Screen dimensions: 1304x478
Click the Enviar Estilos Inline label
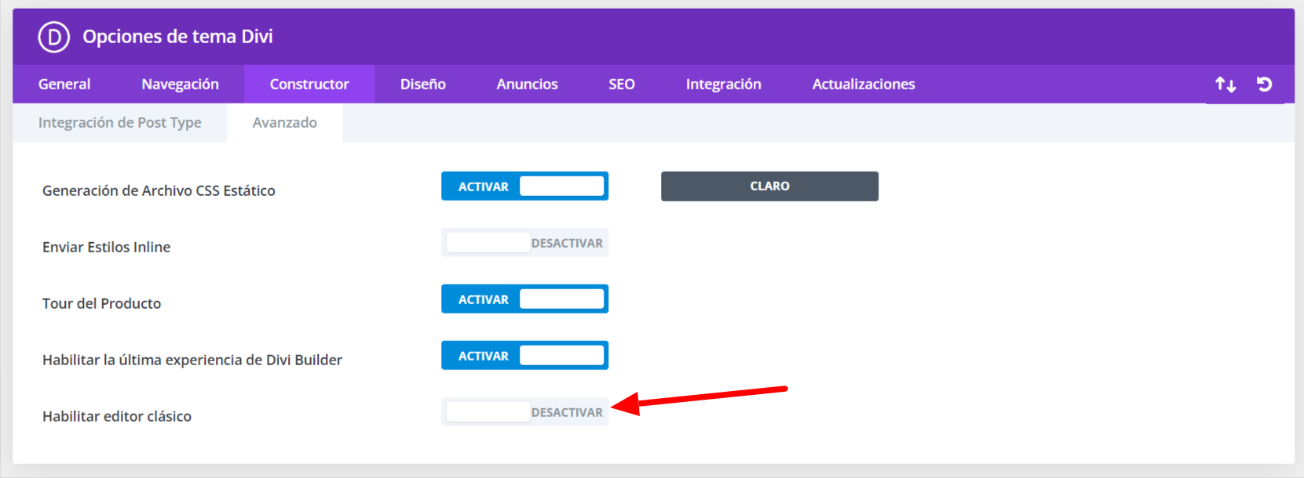coord(106,247)
